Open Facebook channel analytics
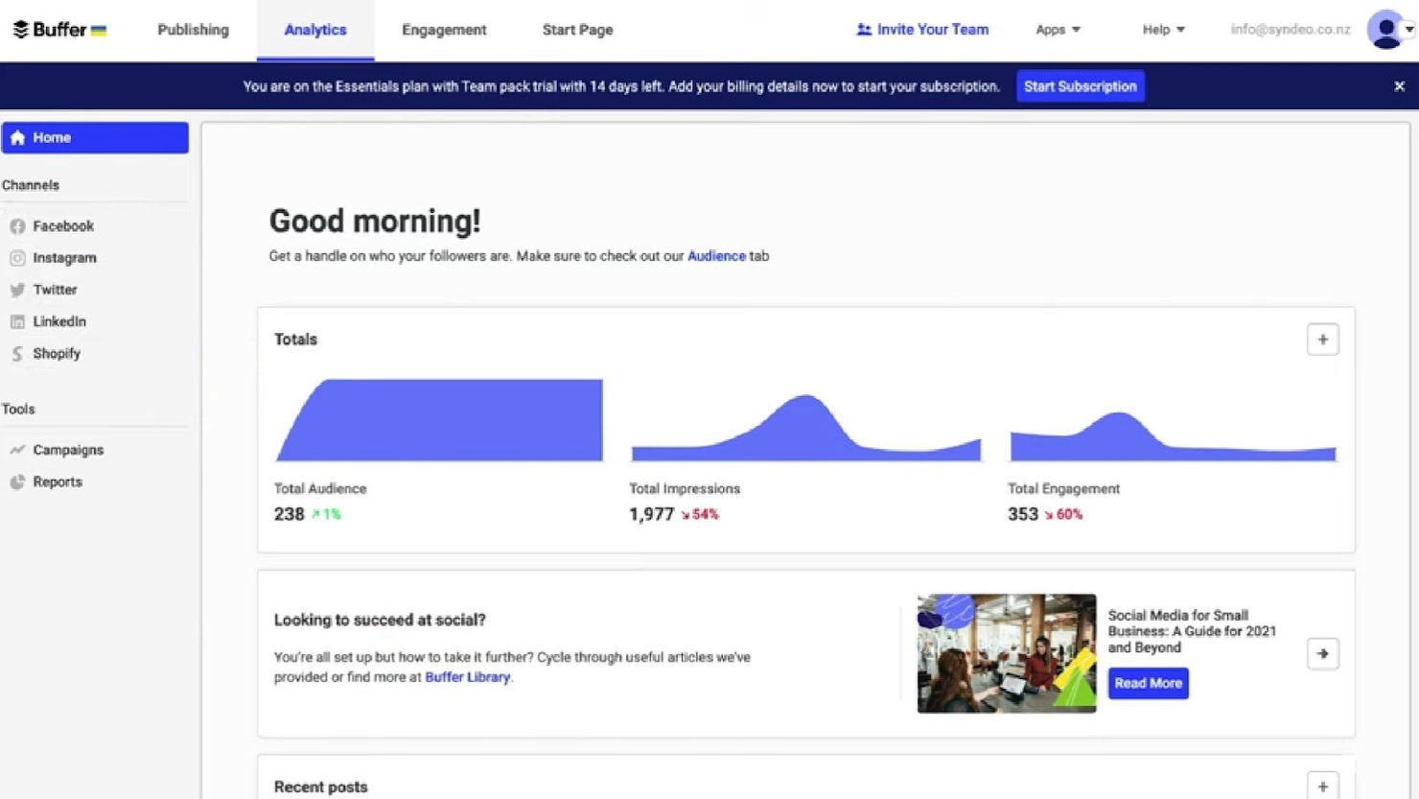1419x799 pixels. pos(63,226)
